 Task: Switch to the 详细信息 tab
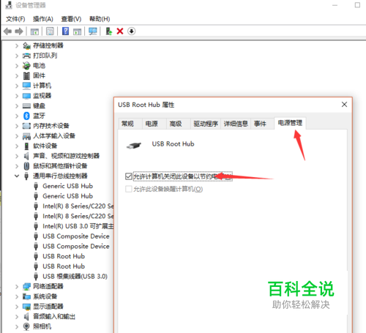click(236, 124)
